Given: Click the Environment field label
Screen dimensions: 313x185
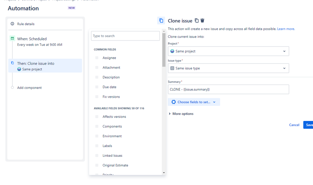Looking at the screenshot, I should click(x=112, y=136).
